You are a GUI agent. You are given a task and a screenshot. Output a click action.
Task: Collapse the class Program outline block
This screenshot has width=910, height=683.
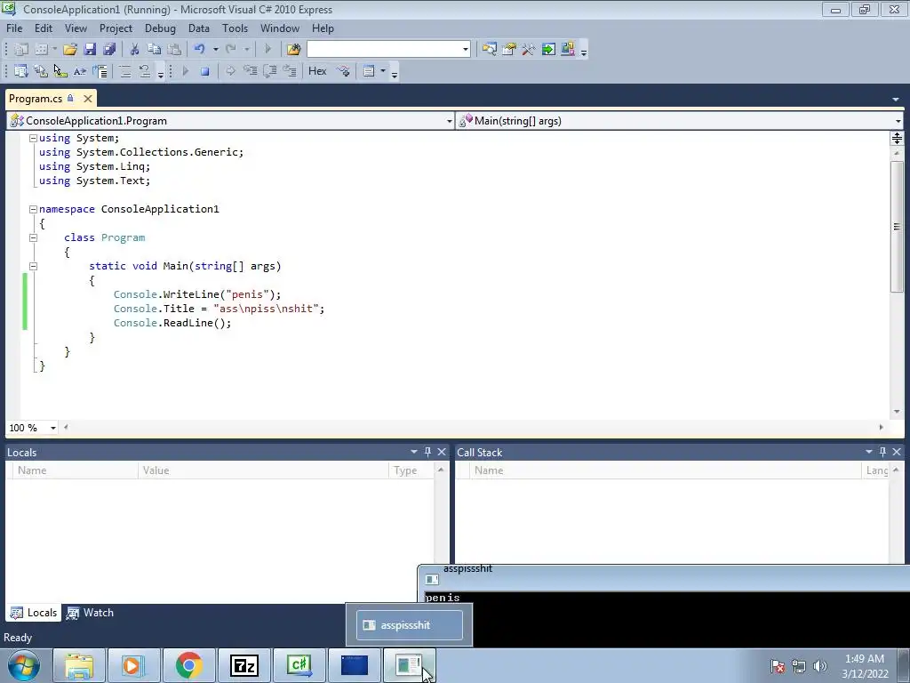point(33,237)
